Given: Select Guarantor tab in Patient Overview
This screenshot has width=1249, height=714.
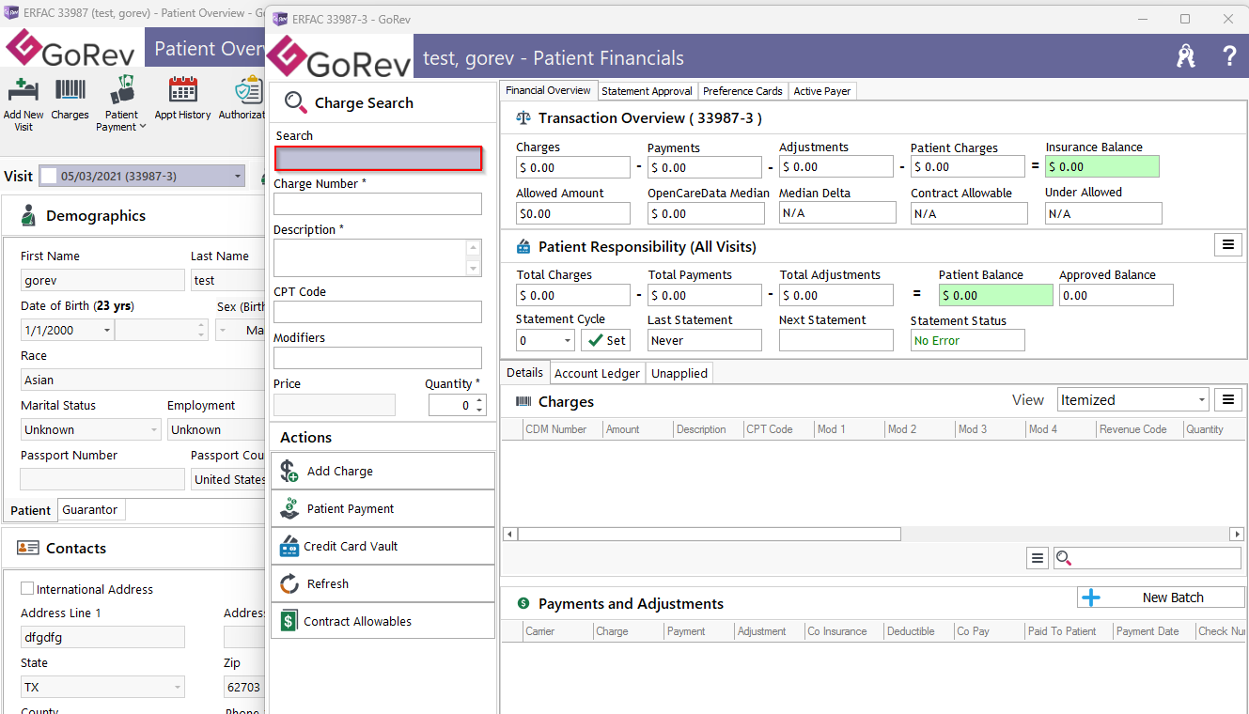Looking at the screenshot, I should [90, 509].
